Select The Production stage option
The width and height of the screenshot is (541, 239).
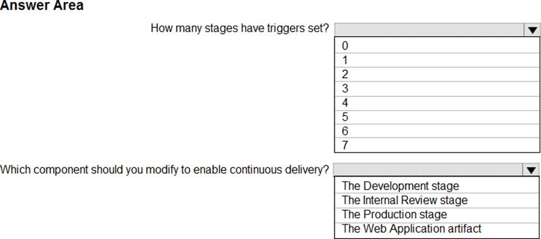pyautogui.click(x=394, y=214)
